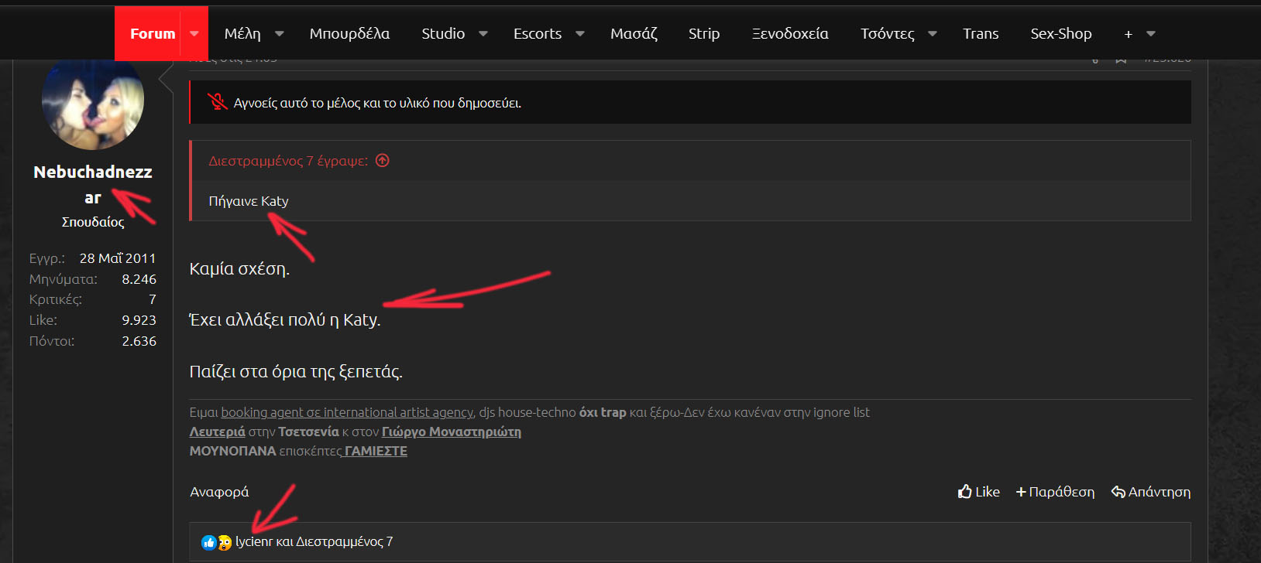The height and width of the screenshot is (563, 1261).
Task: Open the Forum dropdown arrow
Action: pos(194,34)
